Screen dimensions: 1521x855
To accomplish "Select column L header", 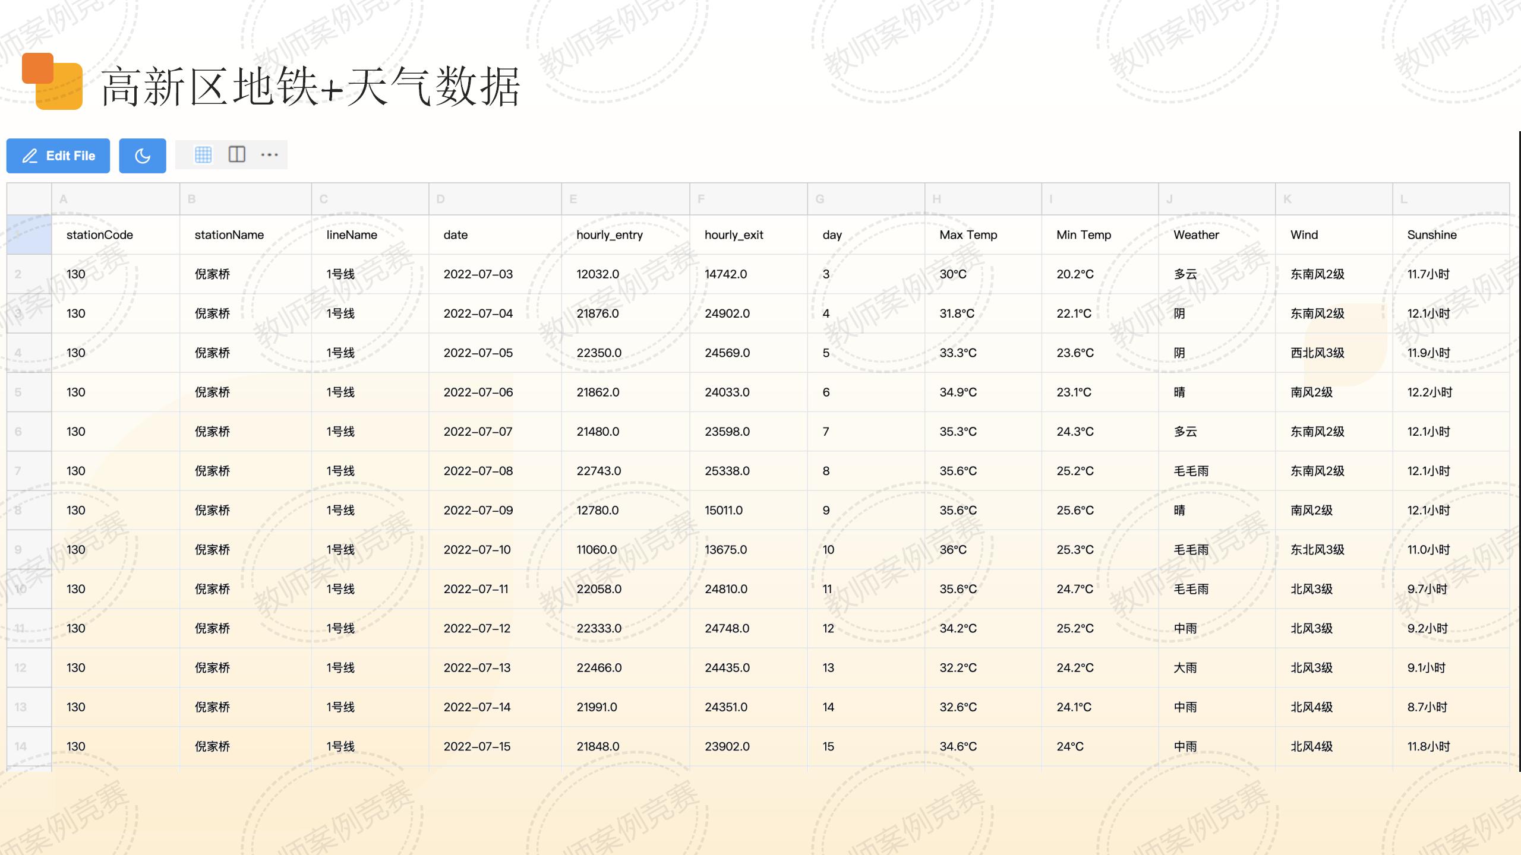I will [1450, 199].
